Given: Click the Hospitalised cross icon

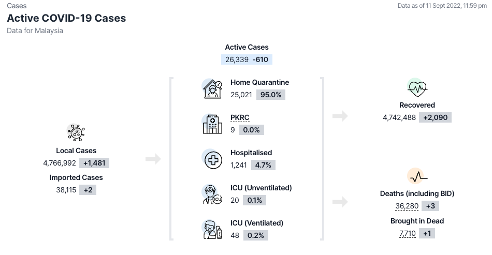Looking at the screenshot, I should point(212,159).
